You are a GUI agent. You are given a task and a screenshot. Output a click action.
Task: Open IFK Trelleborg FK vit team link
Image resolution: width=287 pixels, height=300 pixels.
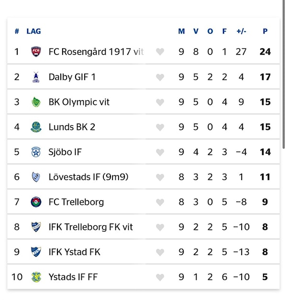(91, 227)
